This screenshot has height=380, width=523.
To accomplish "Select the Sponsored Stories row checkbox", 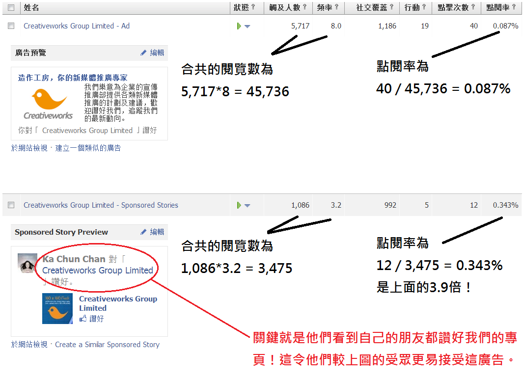I will click(x=11, y=205).
